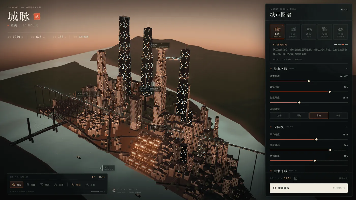Select 水巷 water-lane road pattern
356x200 pixels.
pyautogui.click(x=338, y=115)
